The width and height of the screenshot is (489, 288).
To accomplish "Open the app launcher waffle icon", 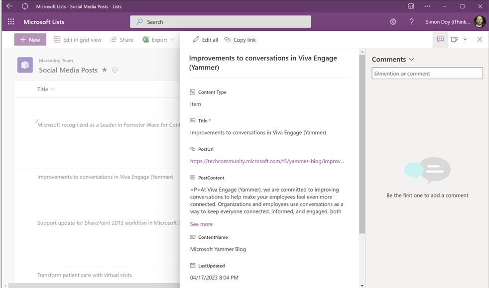I will coord(11,22).
